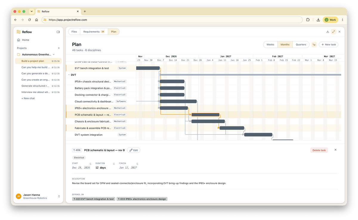Toggle the pin icon next to START

click(x=90, y=164)
